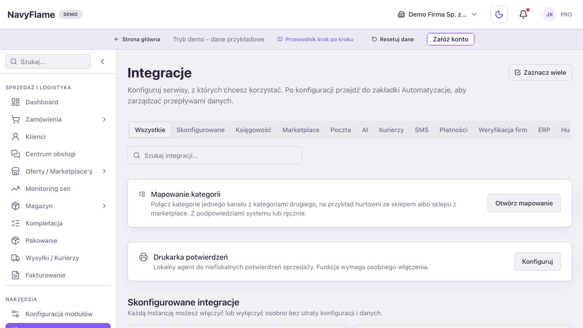Focus the sidebar Szukaj search field
This screenshot has height=328, width=583.
(48, 61)
